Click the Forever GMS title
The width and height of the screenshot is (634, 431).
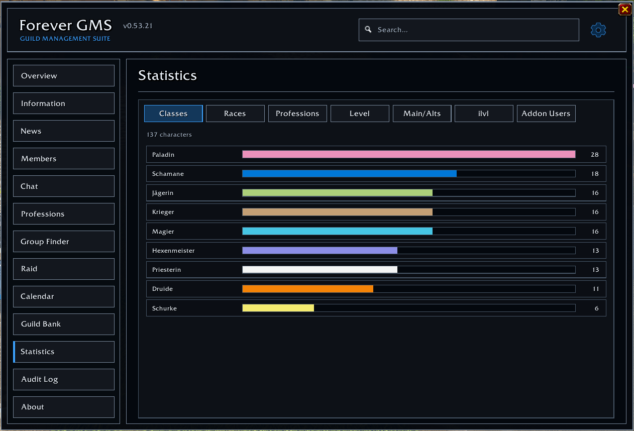65,25
